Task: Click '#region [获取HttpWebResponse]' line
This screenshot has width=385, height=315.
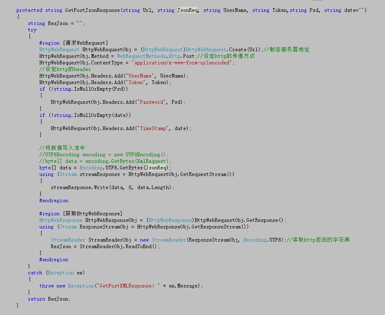Action: point(81,214)
